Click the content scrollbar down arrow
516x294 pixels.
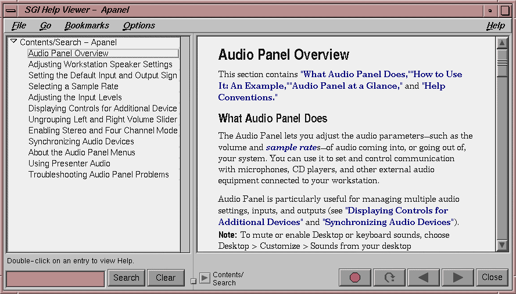pyautogui.click(x=502, y=245)
